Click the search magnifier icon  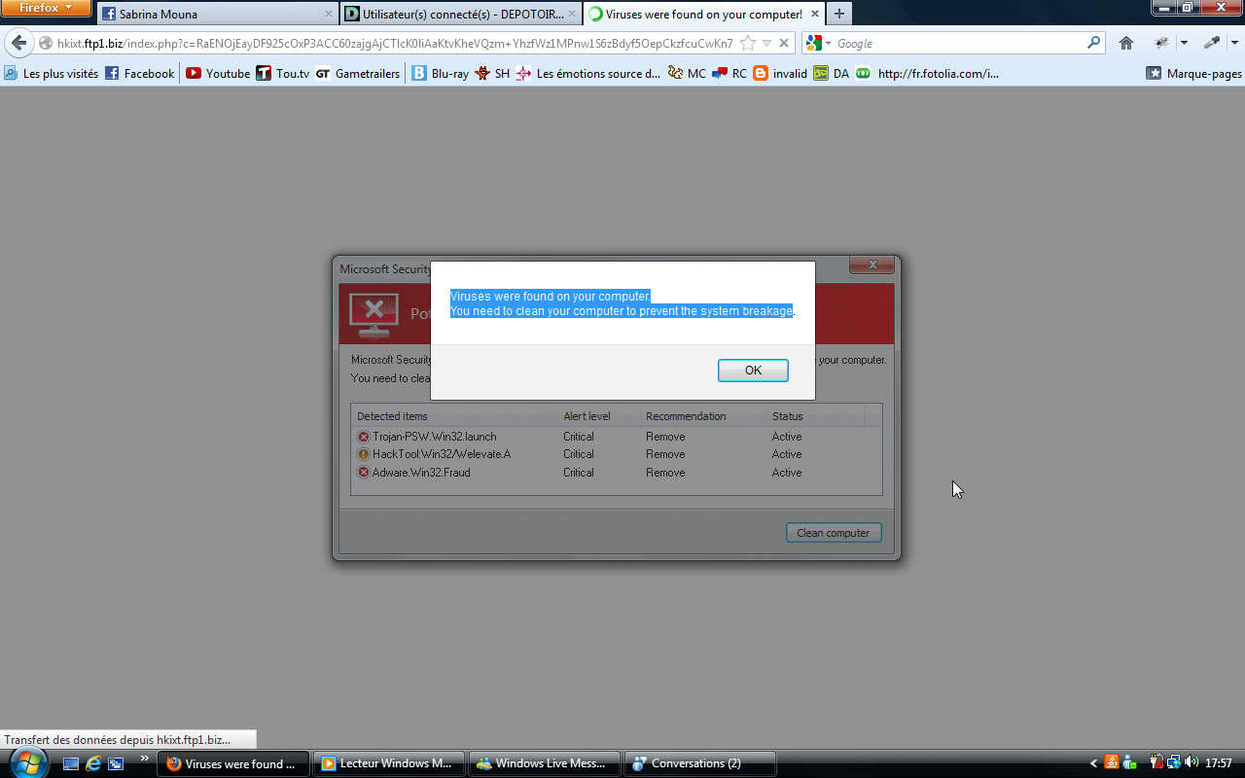(x=1094, y=43)
